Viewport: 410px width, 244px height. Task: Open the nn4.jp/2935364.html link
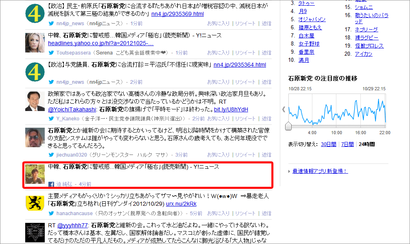point(240,65)
